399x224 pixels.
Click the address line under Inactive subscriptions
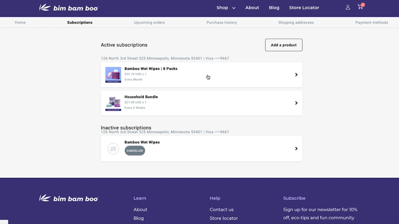coord(165,132)
